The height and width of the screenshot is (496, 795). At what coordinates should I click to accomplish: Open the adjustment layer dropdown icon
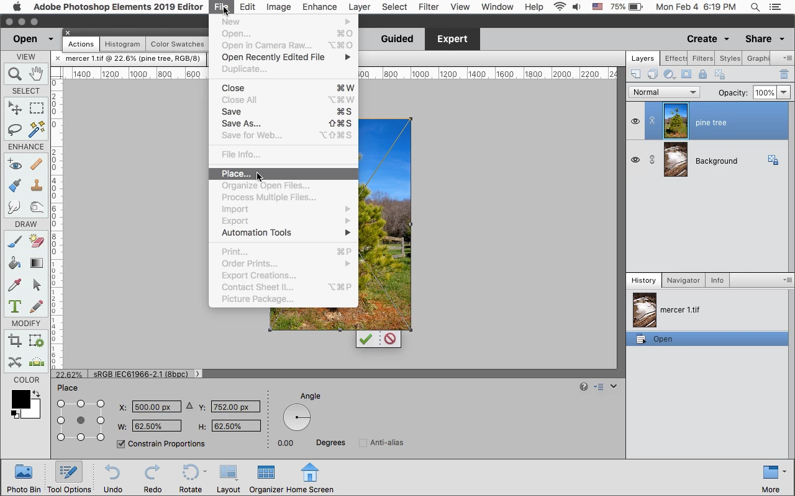click(669, 74)
